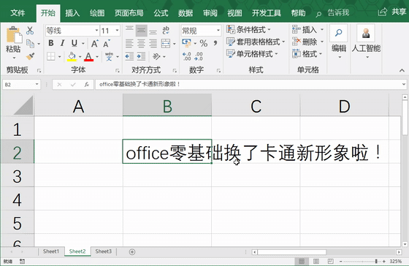
Task: Click the Name Box showing B2
Action: pyautogui.click(x=21, y=84)
